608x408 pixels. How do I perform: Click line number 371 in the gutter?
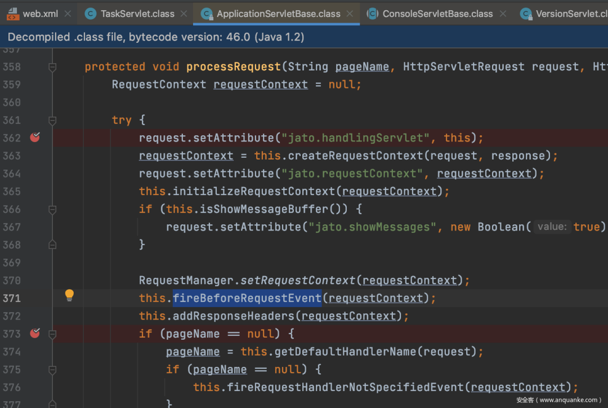pos(12,299)
